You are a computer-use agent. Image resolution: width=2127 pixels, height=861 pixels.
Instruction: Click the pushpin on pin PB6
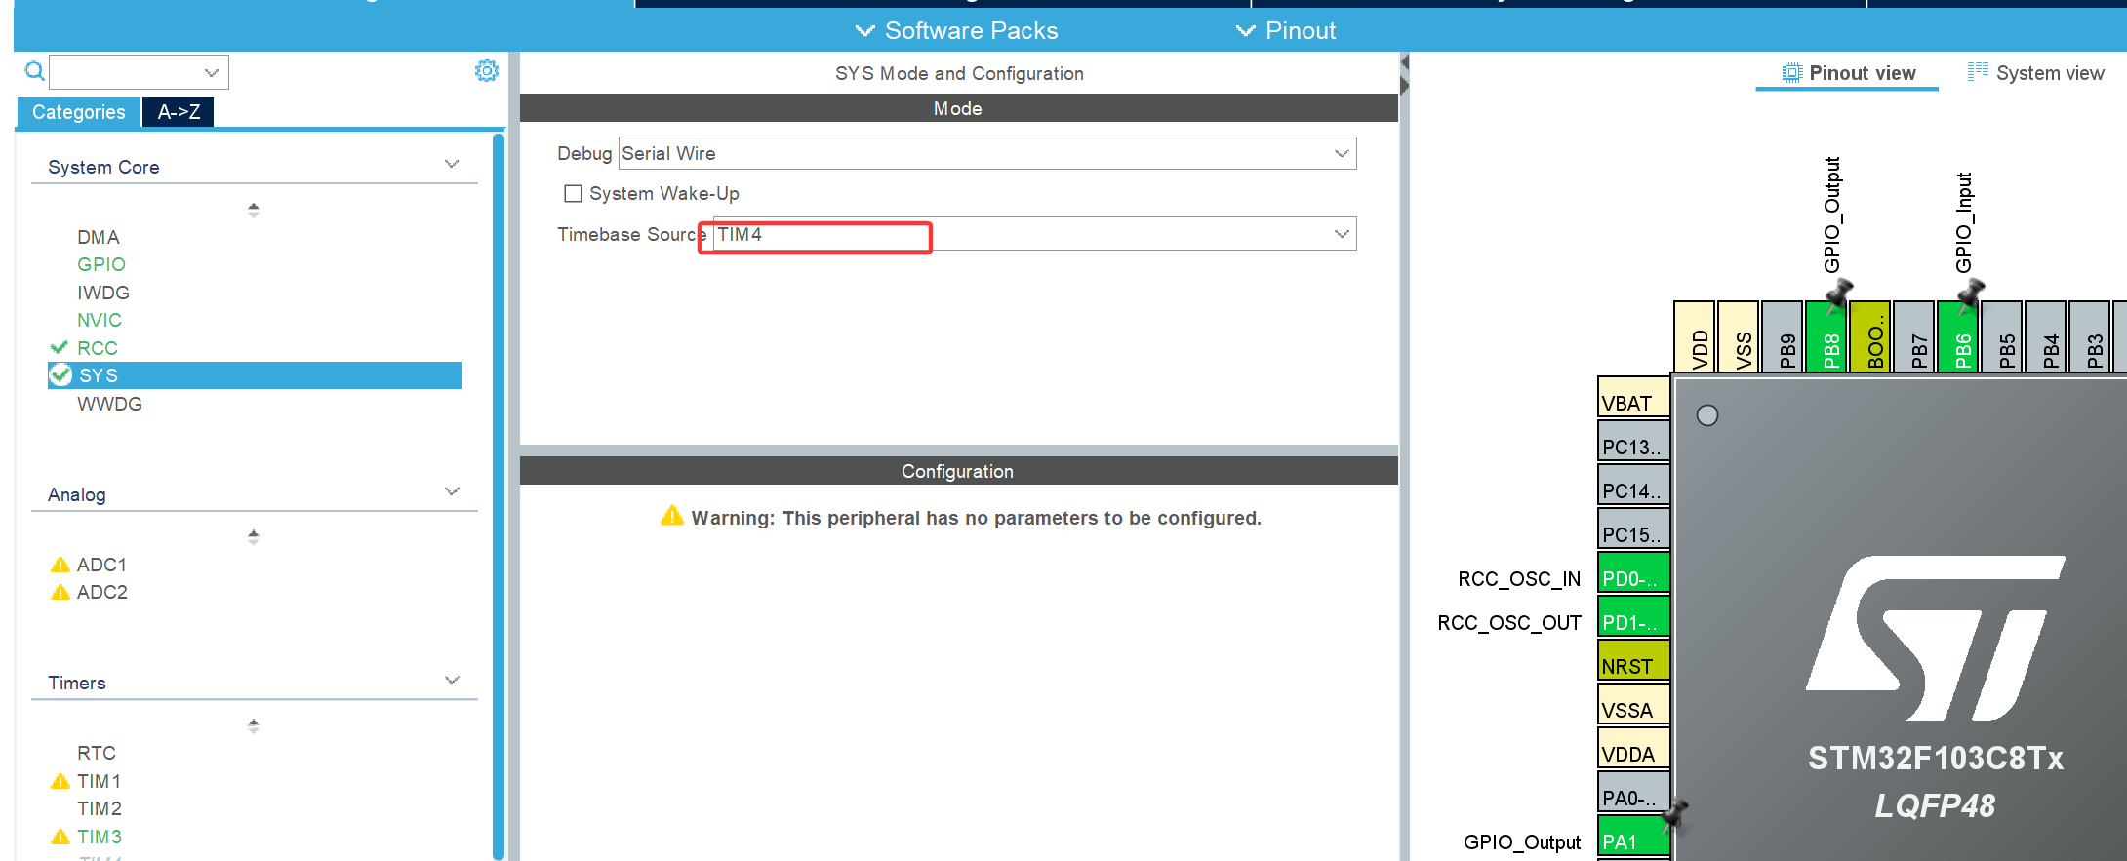pyautogui.click(x=1970, y=294)
